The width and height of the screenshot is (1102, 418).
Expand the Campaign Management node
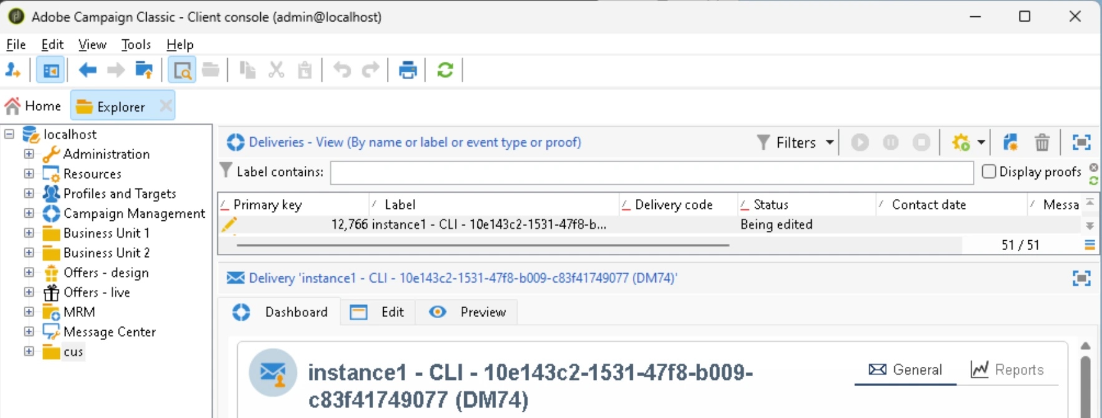tap(29, 213)
